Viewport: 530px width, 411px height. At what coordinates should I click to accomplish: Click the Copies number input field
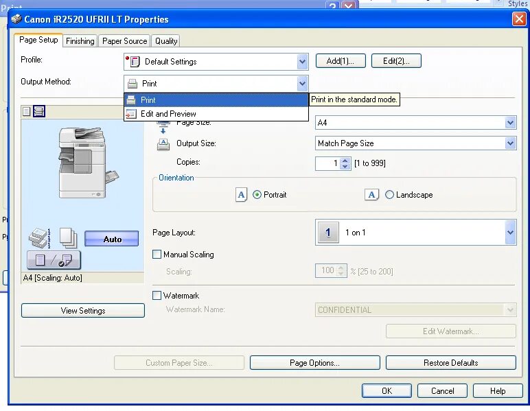tap(327, 163)
